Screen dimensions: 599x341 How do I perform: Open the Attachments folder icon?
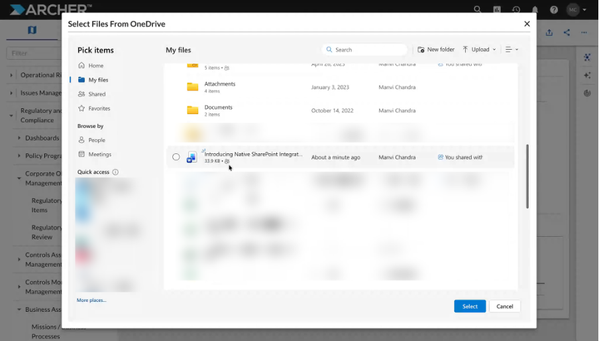pos(193,87)
